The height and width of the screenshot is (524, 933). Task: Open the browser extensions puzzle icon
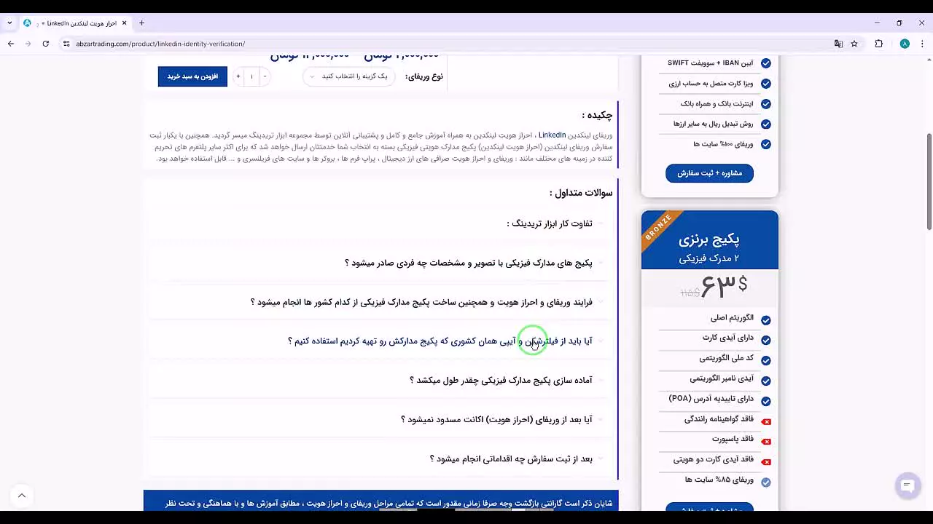click(x=879, y=44)
